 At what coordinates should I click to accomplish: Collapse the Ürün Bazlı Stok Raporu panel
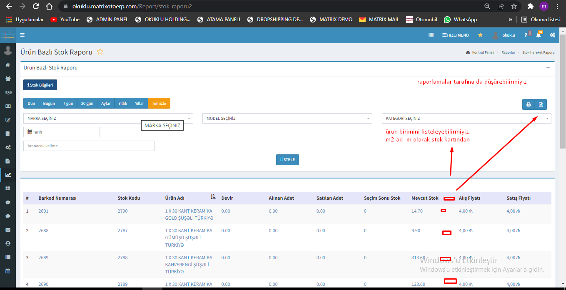pyautogui.click(x=548, y=68)
